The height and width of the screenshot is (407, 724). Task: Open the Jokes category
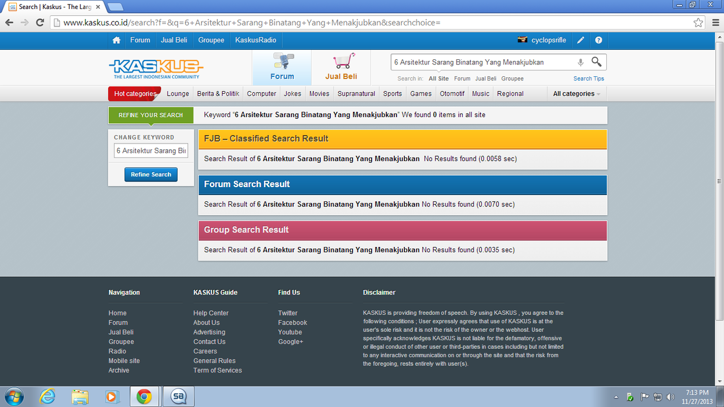point(292,94)
